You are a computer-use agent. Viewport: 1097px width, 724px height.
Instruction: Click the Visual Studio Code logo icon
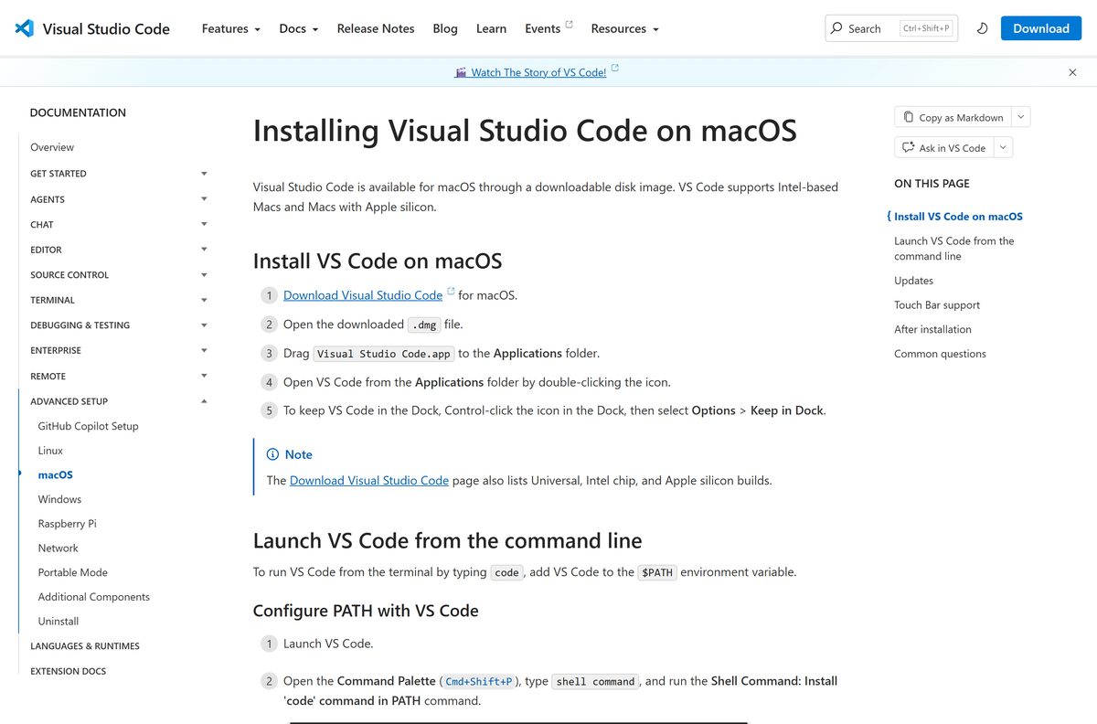click(x=25, y=28)
